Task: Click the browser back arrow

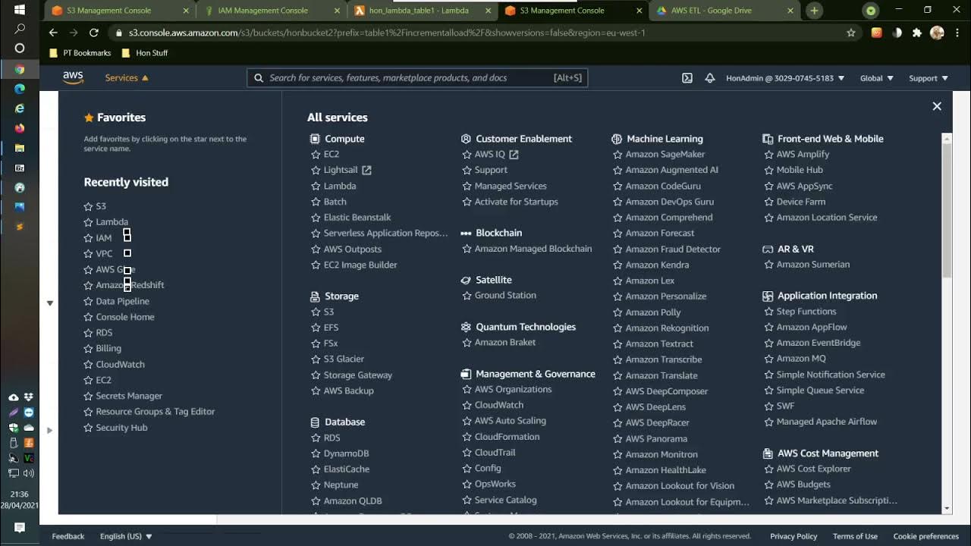Action: [x=53, y=33]
